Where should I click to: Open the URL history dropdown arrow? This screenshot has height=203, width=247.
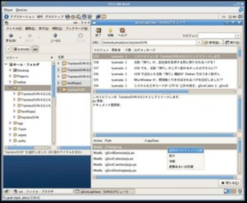tap(199, 43)
